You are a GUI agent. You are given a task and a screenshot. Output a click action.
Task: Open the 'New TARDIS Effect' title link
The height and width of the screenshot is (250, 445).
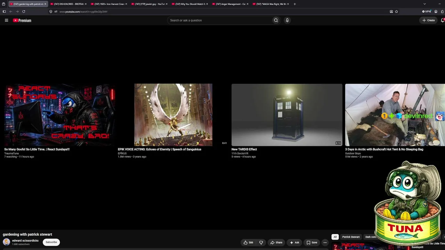pos(244,149)
